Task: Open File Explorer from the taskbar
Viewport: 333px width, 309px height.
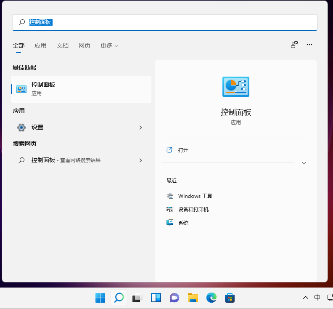Action: (193, 298)
